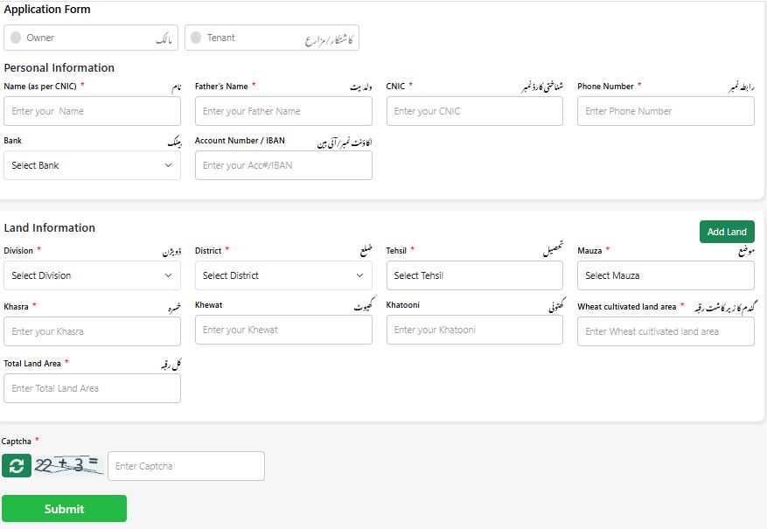The height and width of the screenshot is (529, 767).
Task: Click the Khewat input field
Action: tap(283, 330)
